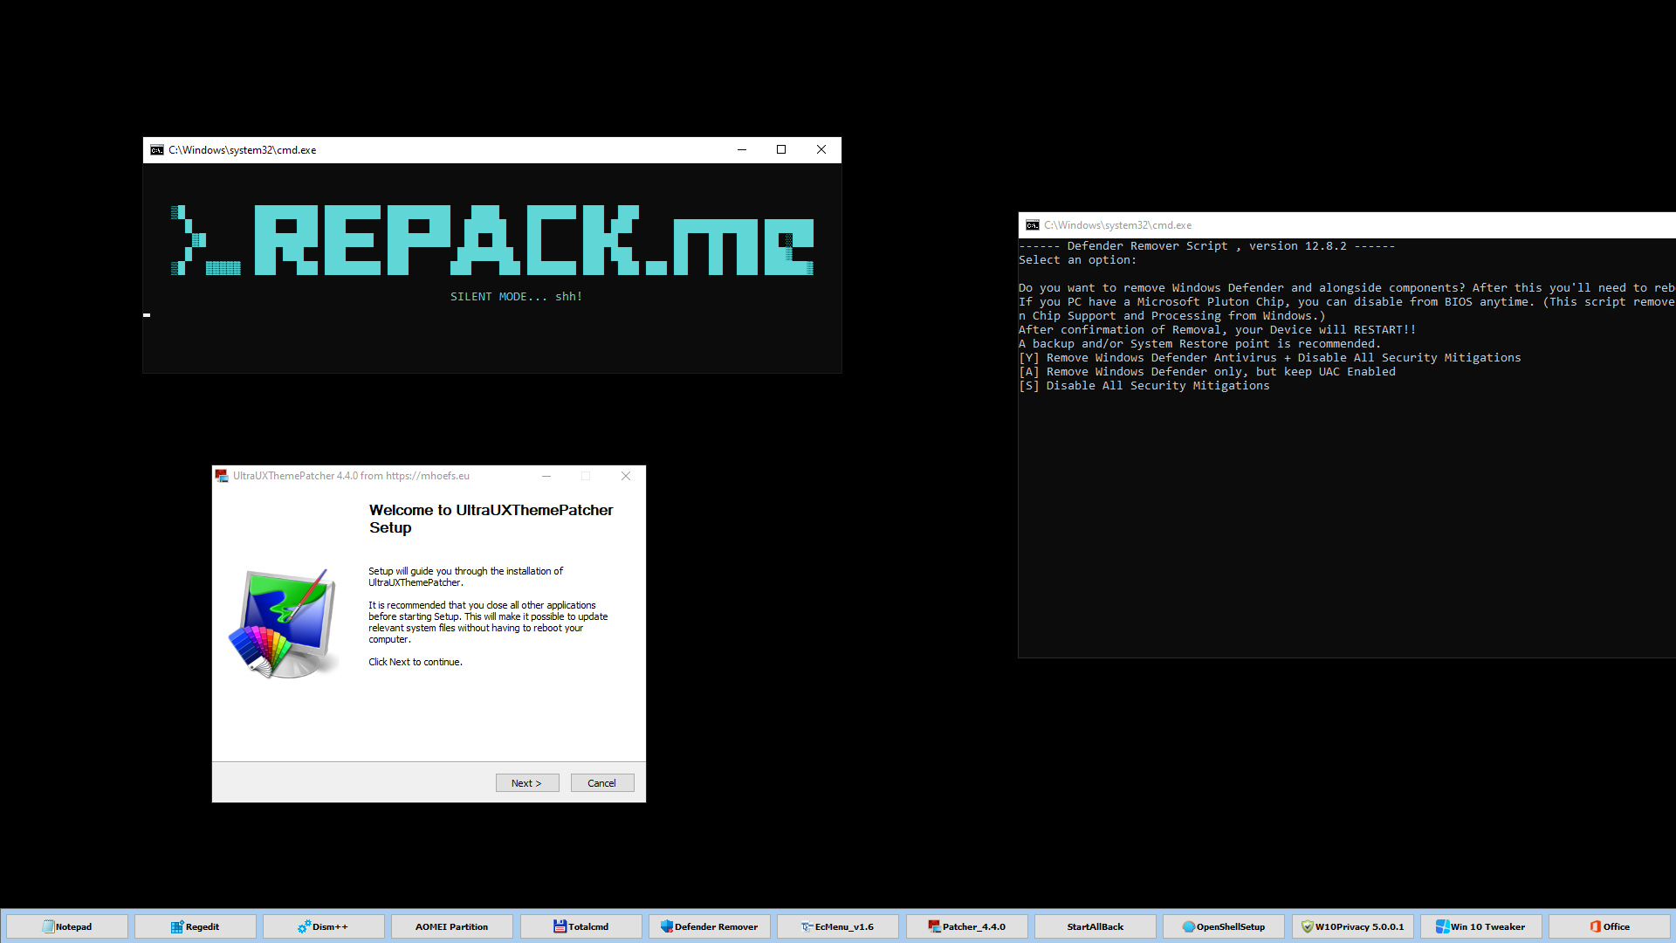This screenshot has height=943, width=1676.
Task: Open StartAllBack launcher button
Action: (1096, 926)
